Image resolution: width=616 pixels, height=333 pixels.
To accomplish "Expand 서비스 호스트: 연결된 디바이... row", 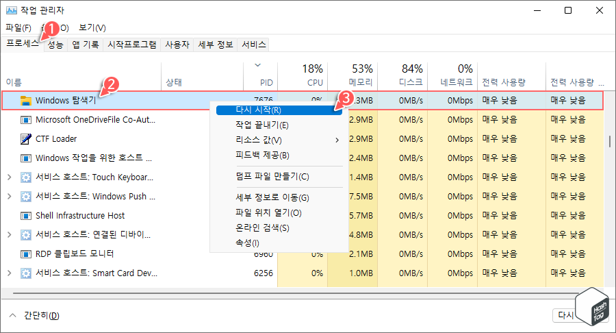I will click(x=10, y=235).
